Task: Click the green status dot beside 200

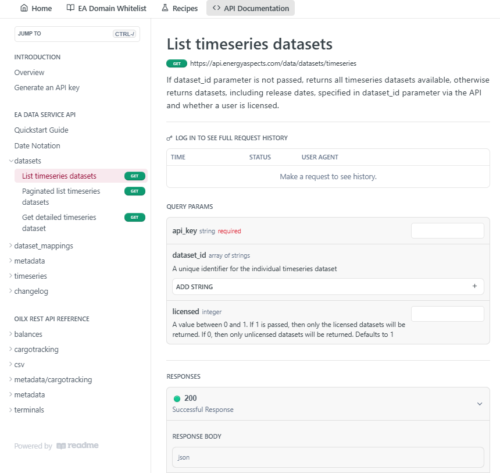Action: coord(177,399)
